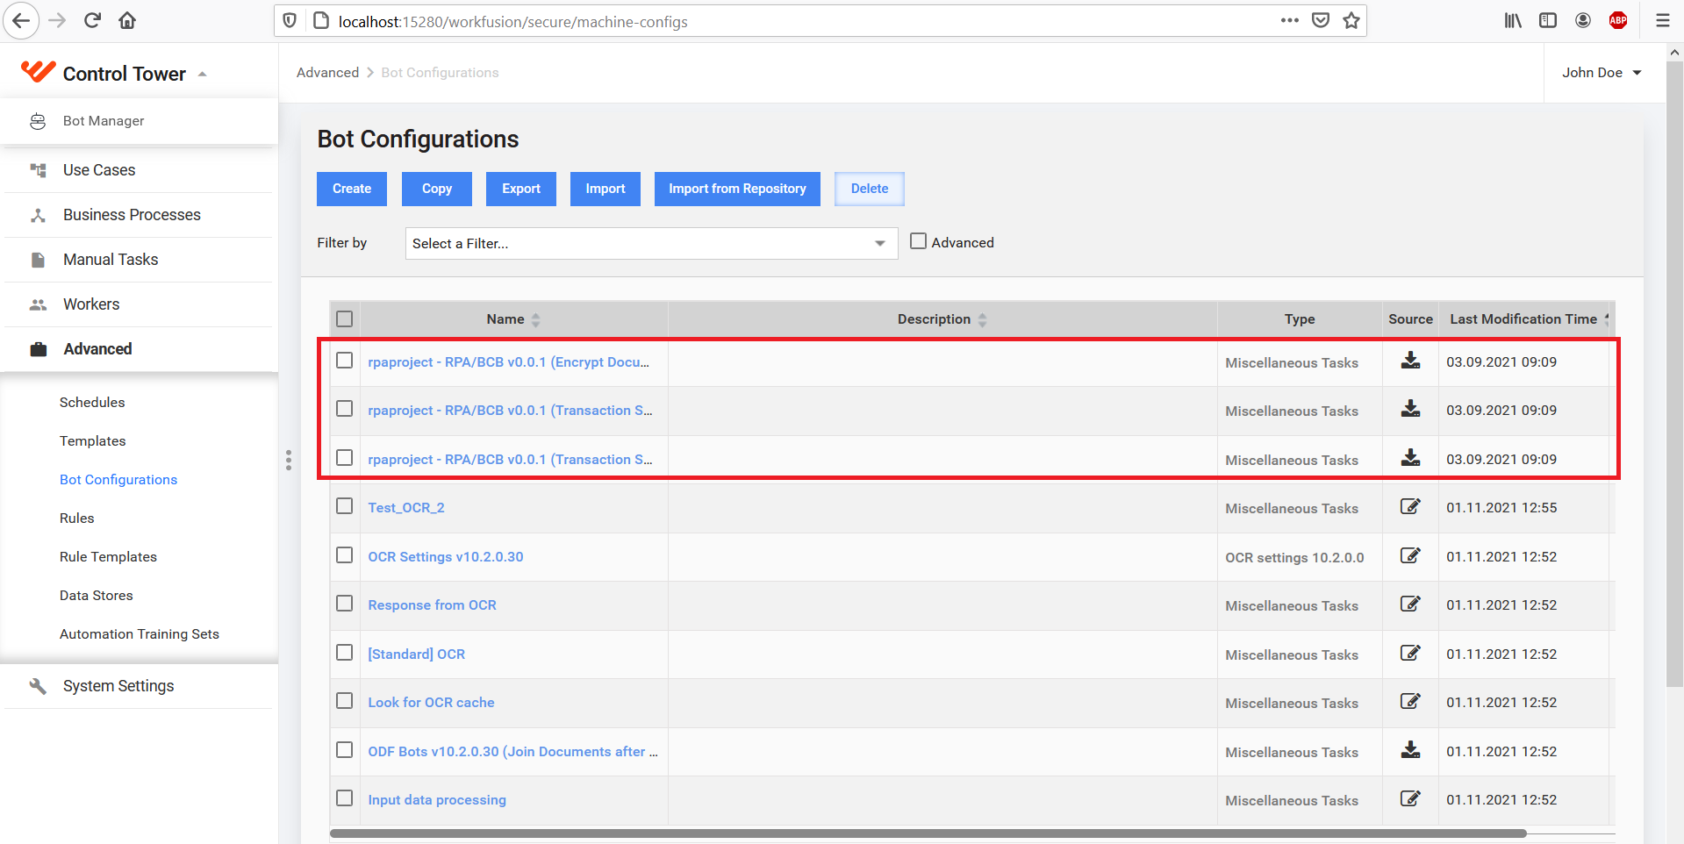Viewport: 1684px width, 844px height.
Task: Click the edit source icon for Look for OCR cache
Action: click(1410, 701)
